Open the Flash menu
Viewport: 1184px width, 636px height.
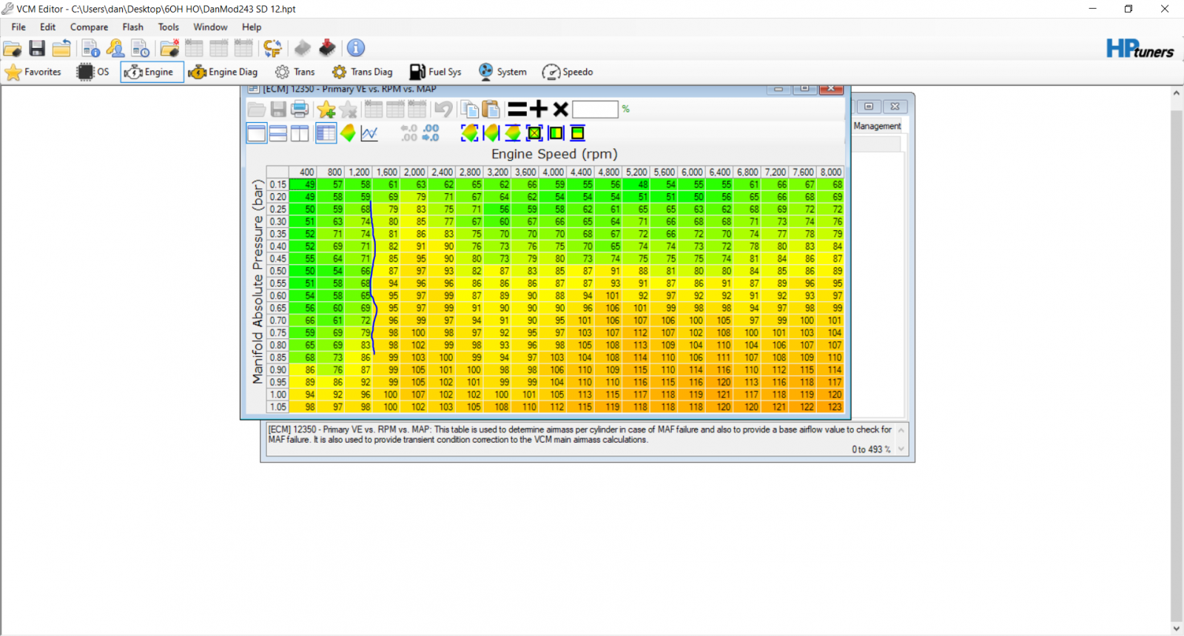(x=133, y=27)
